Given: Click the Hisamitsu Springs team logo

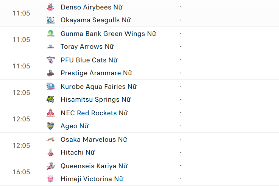Looking at the screenshot, I should tap(50, 99).
